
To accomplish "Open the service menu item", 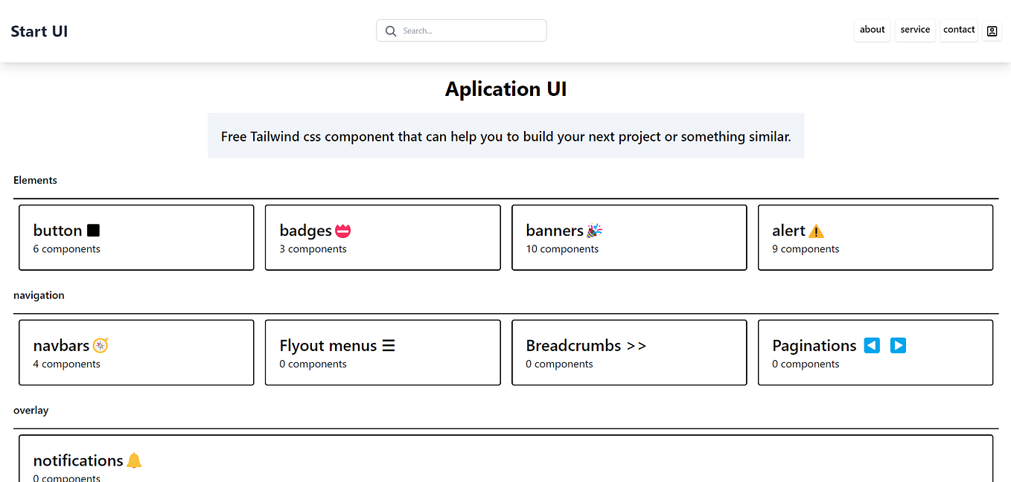I will coord(915,30).
